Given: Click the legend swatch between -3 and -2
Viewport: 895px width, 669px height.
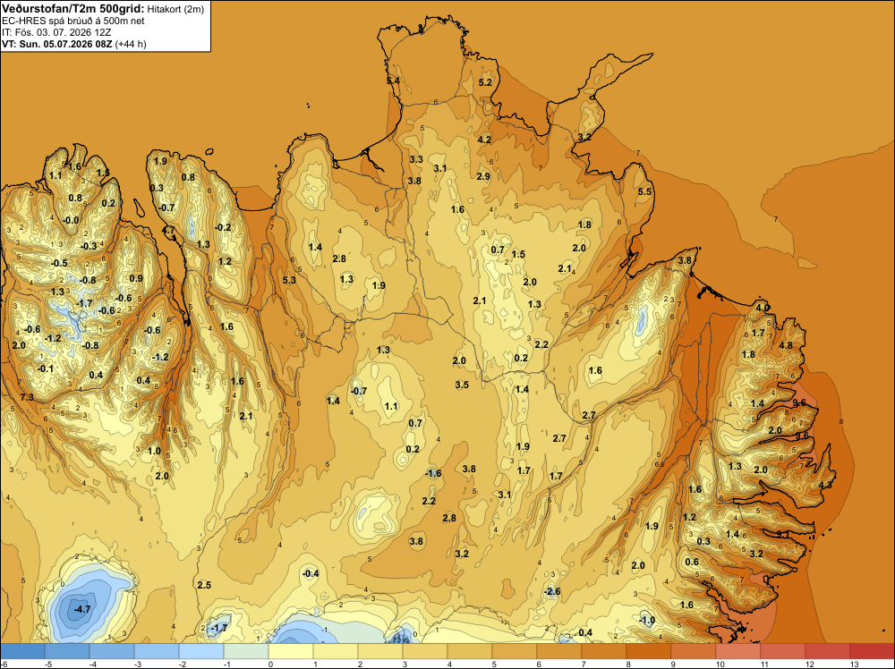Looking at the screenshot, I should [157, 651].
